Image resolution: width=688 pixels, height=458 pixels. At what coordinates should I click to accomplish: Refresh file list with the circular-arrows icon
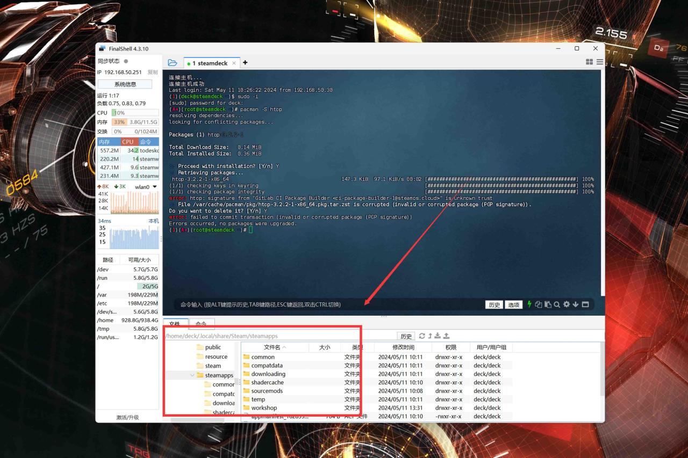coord(421,336)
